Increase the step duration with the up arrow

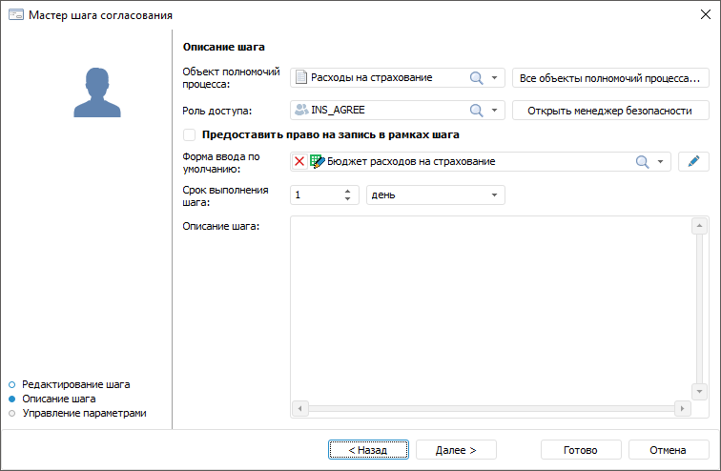tap(347, 191)
